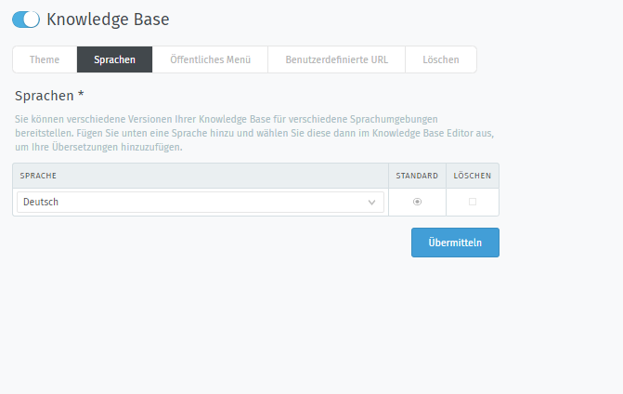Click the LÖSCHEN column header
This screenshot has width=623, height=394.
pos(473,176)
